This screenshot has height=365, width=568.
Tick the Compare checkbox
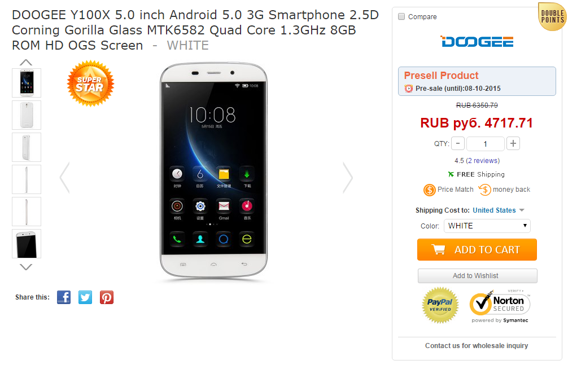(401, 17)
